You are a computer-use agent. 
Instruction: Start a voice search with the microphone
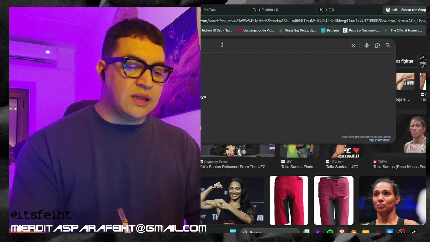[x=367, y=45]
